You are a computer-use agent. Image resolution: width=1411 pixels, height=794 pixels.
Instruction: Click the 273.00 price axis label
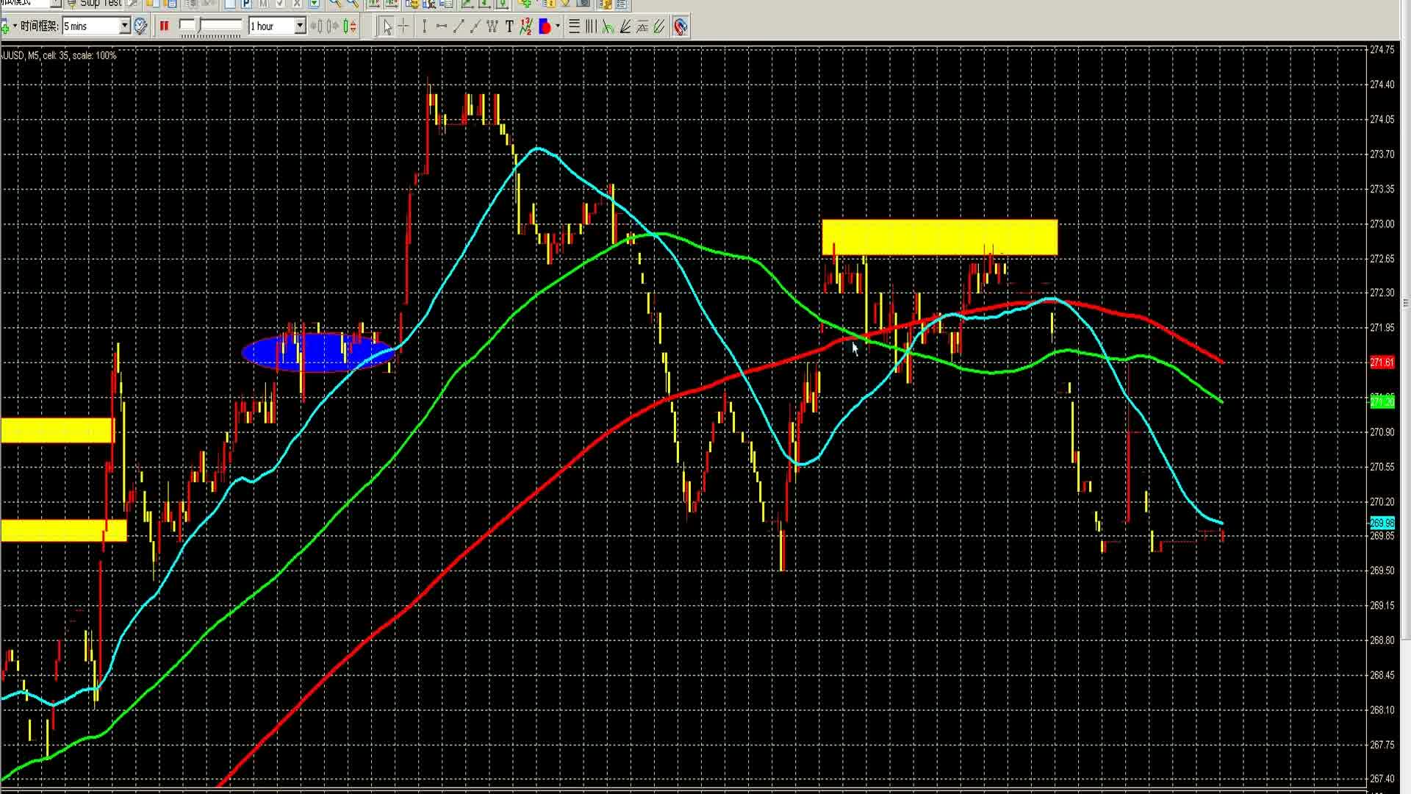pyautogui.click(x=1382, y=223)
